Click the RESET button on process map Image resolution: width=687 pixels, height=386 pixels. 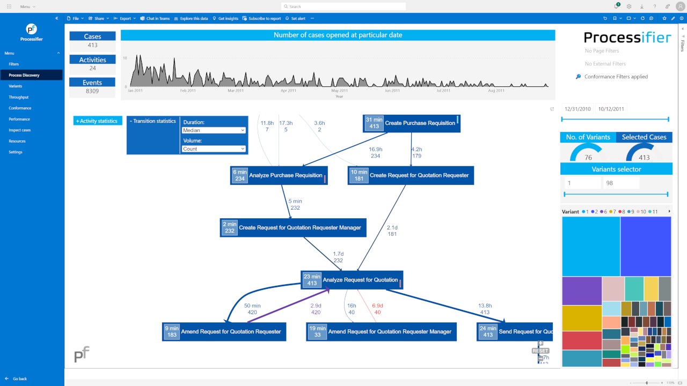click(x=540, y=351)
